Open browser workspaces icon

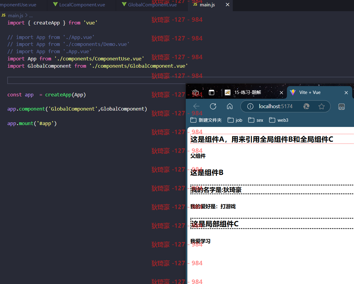pyautogui.click(x=195, y=92)
